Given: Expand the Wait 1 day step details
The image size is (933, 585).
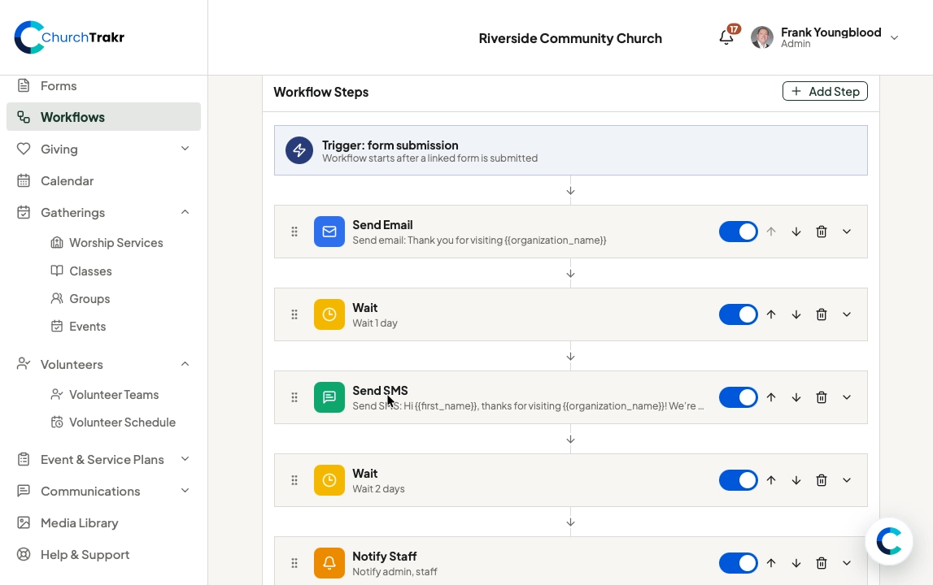Looking at the screenshot, I should (847, 314).
